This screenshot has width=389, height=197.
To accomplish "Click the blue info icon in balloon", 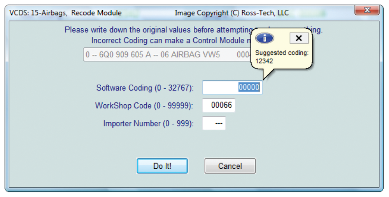I will tap(265, 38).
